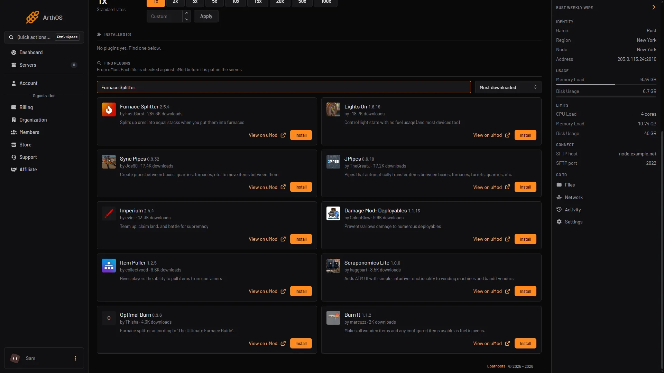Install the Sync Pipes plugin
The image size is (664, 373).
click(301, 187)
